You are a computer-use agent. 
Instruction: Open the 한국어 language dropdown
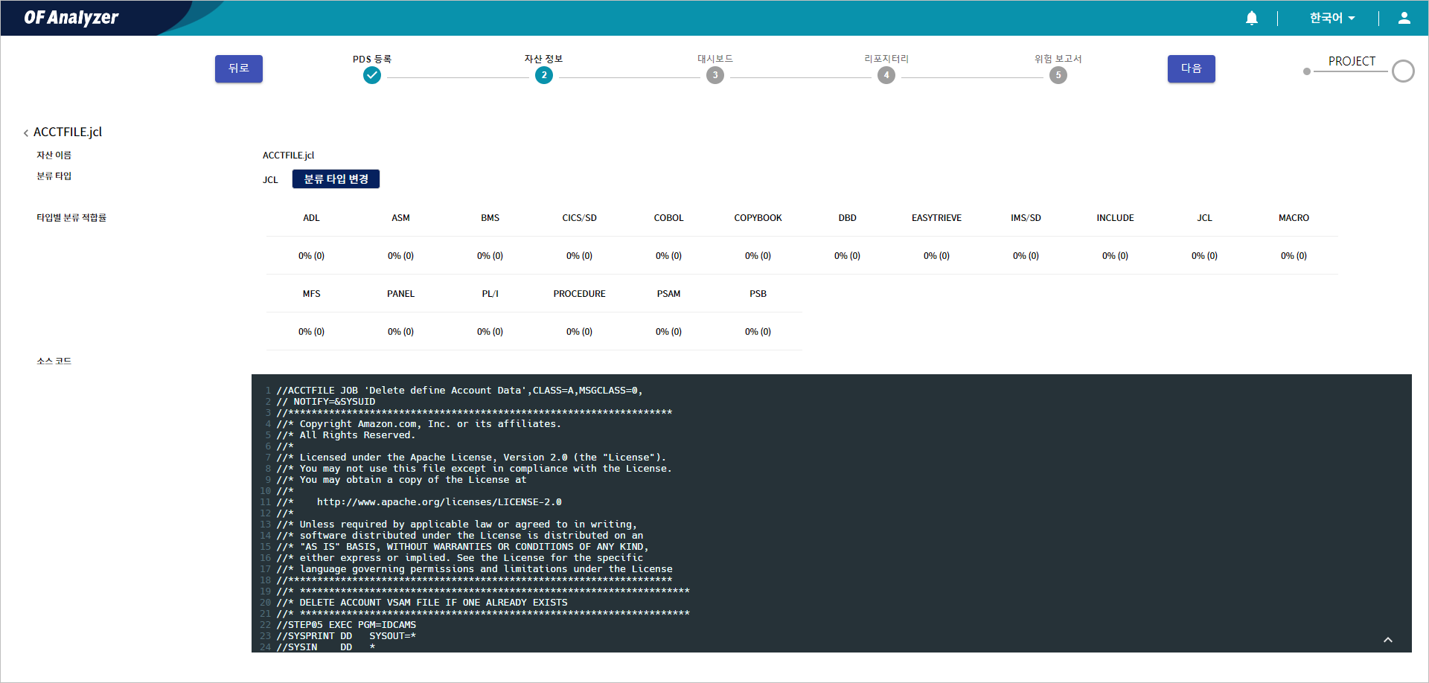1332,18
